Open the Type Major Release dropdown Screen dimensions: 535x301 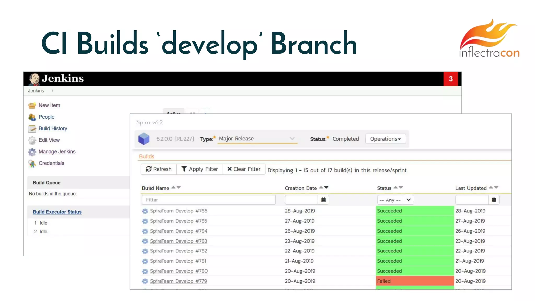click(x=258, y=139)
